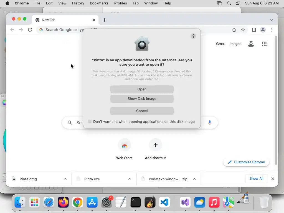Screen dimensions: 284x213
Task: Share this page icon
Action: point(234,30)
